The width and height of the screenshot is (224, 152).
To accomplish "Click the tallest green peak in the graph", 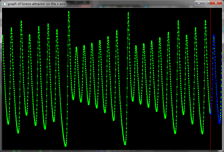I will tap(69, 12).
